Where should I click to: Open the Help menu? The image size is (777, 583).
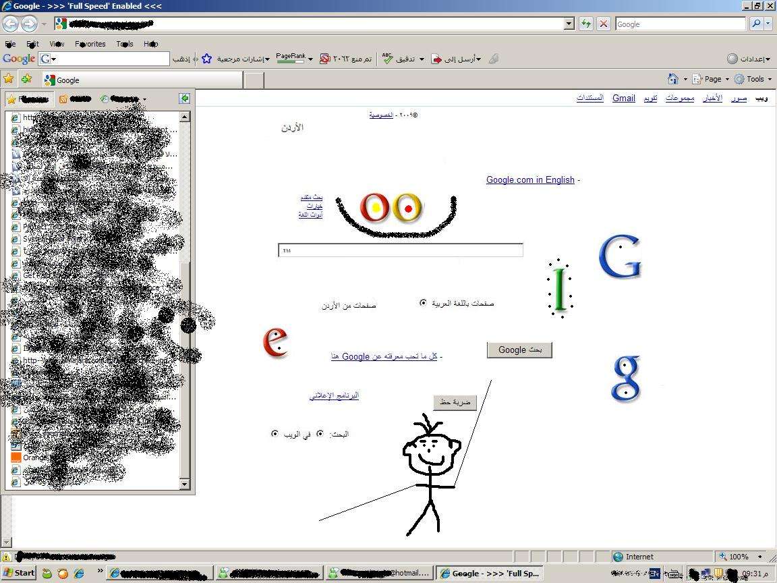pos(150,44)
